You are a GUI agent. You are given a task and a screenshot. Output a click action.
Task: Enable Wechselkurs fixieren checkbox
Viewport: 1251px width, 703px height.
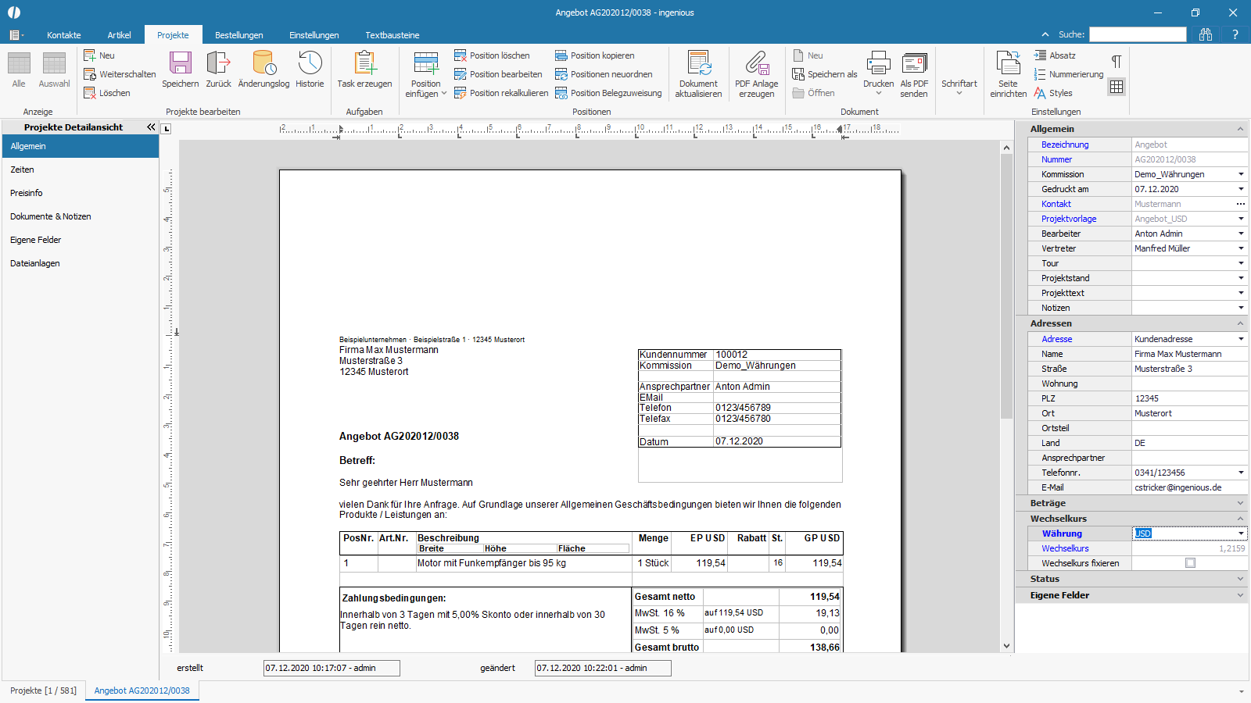(x=1190, y=562)
